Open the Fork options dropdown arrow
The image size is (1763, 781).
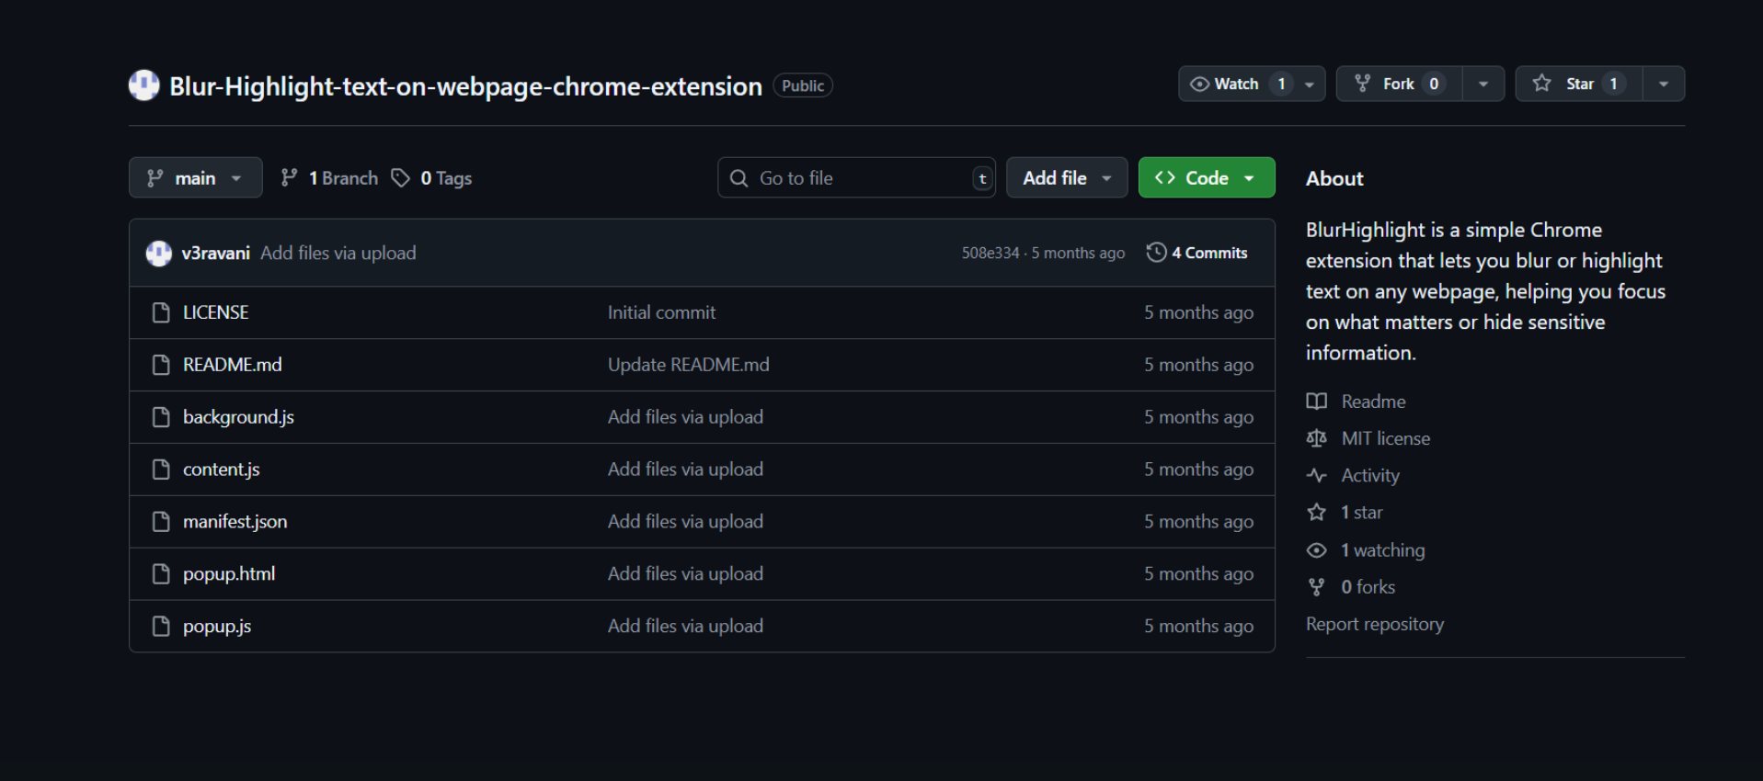point(1483,84)
